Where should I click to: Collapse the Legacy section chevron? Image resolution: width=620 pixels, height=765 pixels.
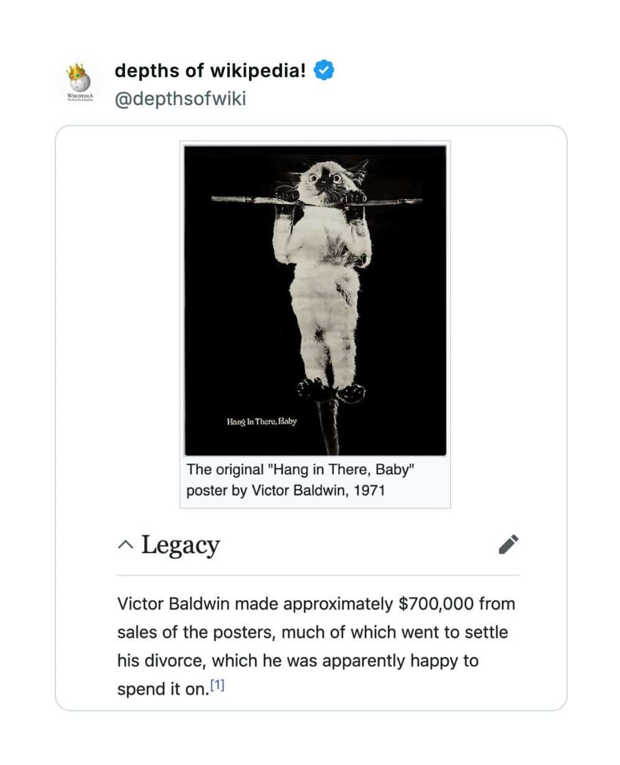pos(125,545)
